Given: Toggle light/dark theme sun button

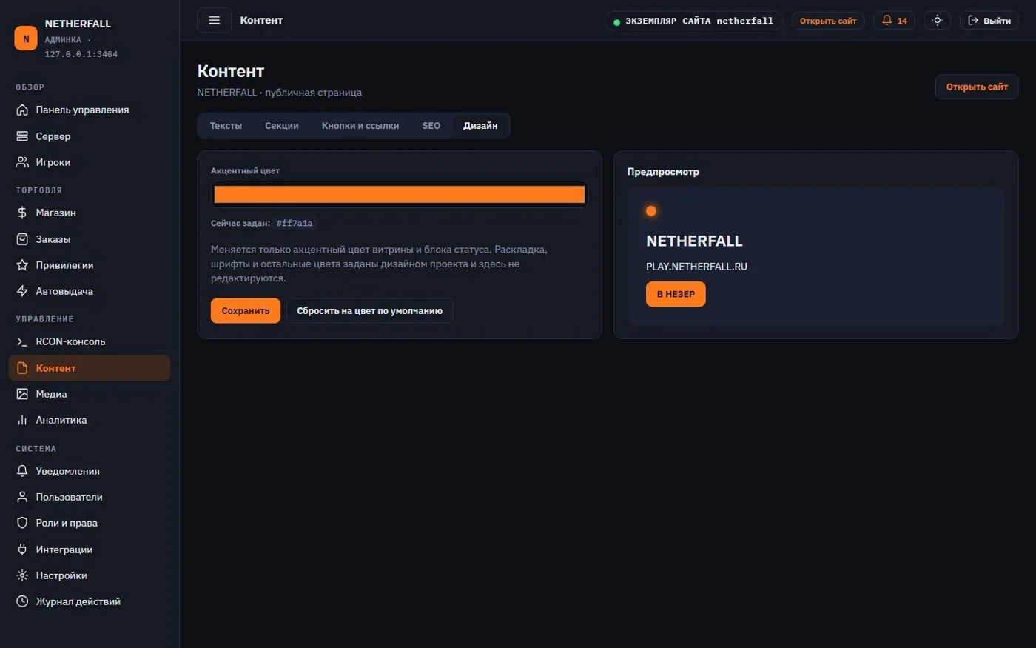Looking at the screenshot, I should coord(937,21).
